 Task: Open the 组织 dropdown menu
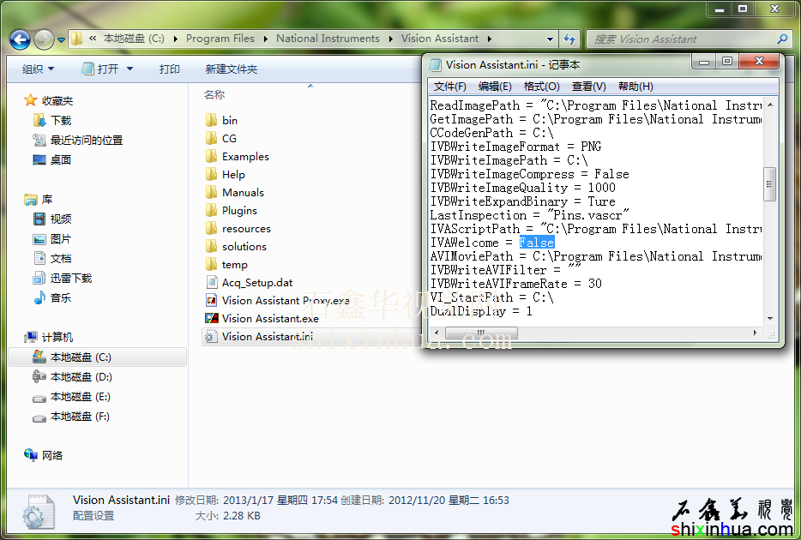click(38, 69)
